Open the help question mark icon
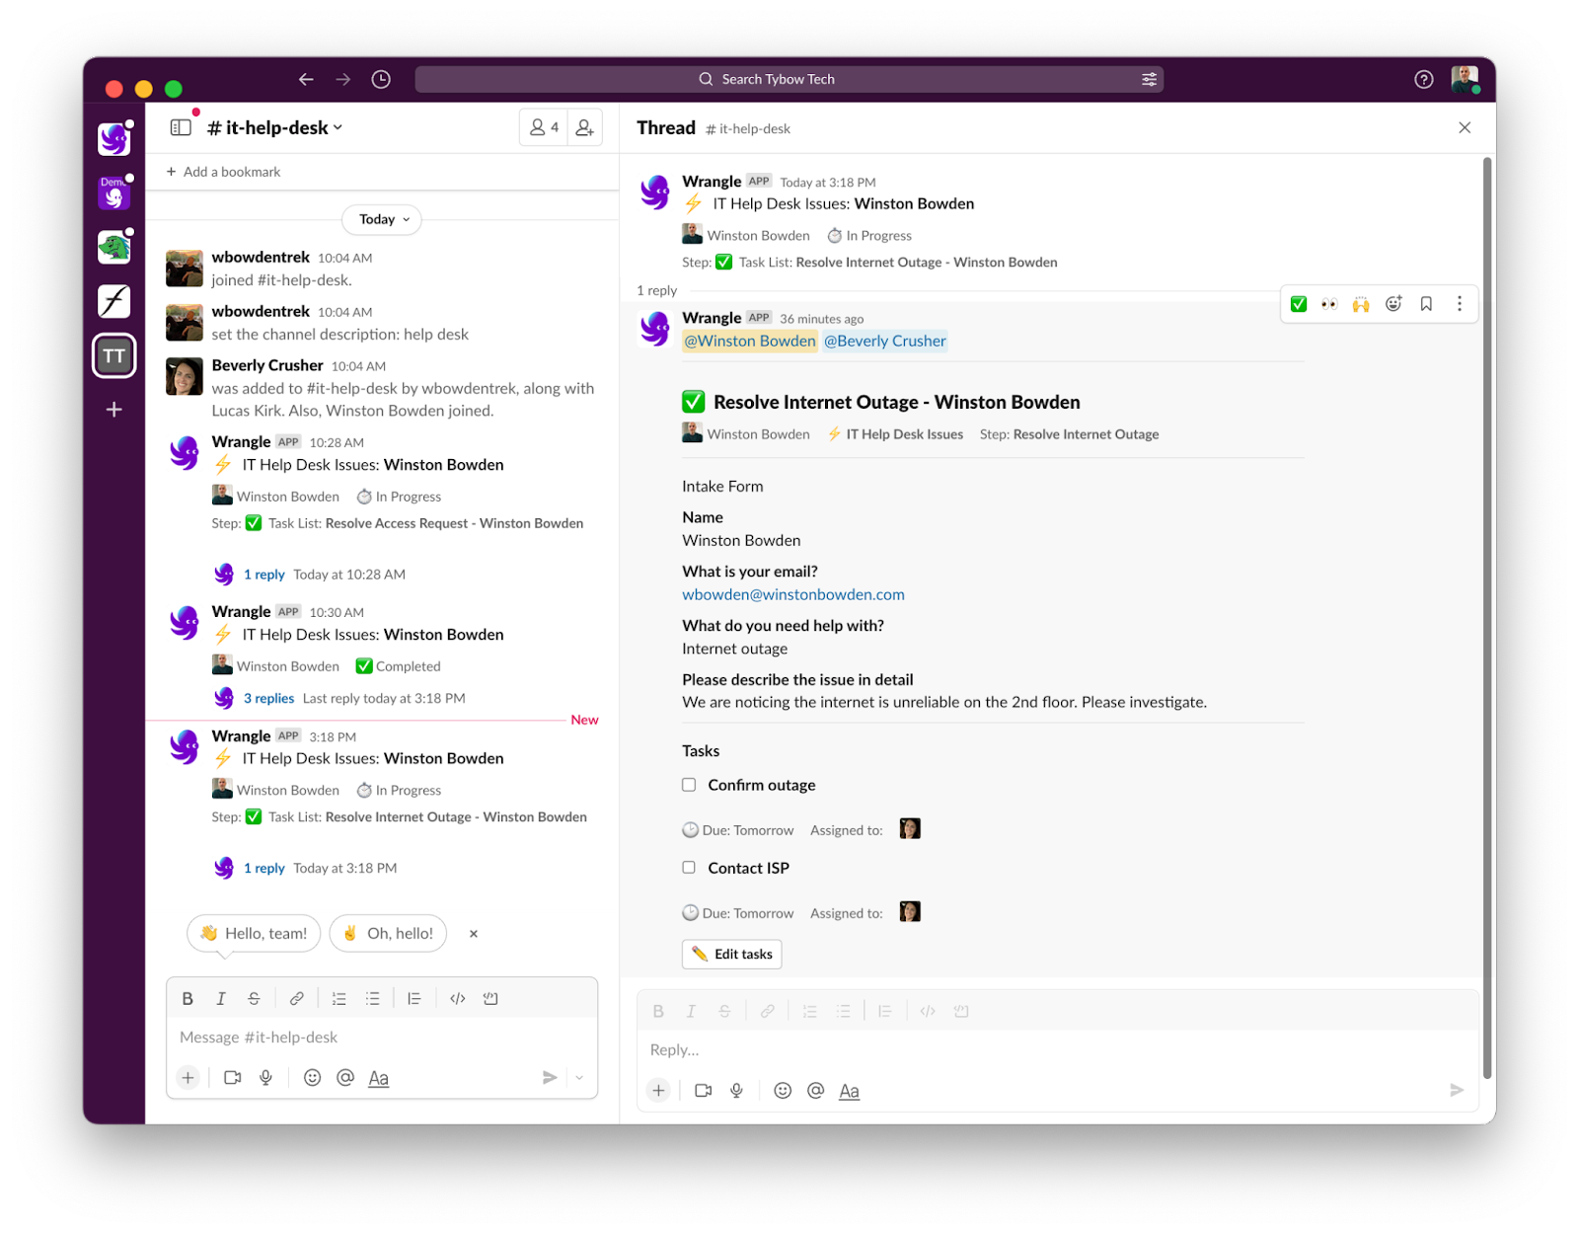The height and width of the screenshot is (1234, 1579). [1423, 79]
